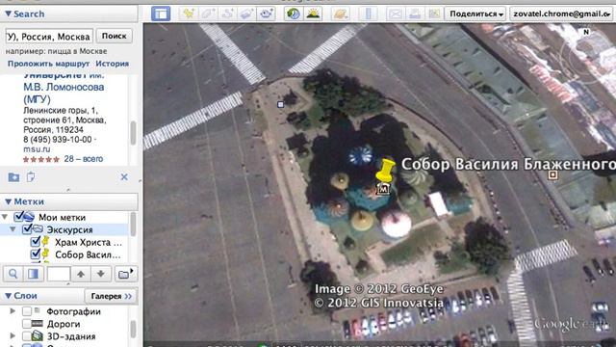The width and height of the screenshot is (616, 347).
Task: Click the copy search results clipboard icon
Action: coord(31,177)
